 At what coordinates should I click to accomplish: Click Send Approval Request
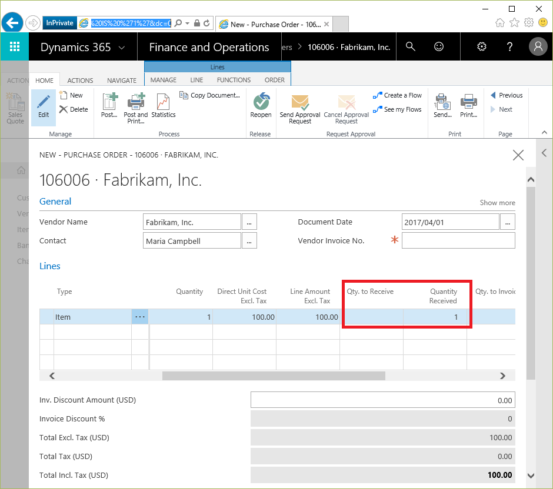coord(300,109)
